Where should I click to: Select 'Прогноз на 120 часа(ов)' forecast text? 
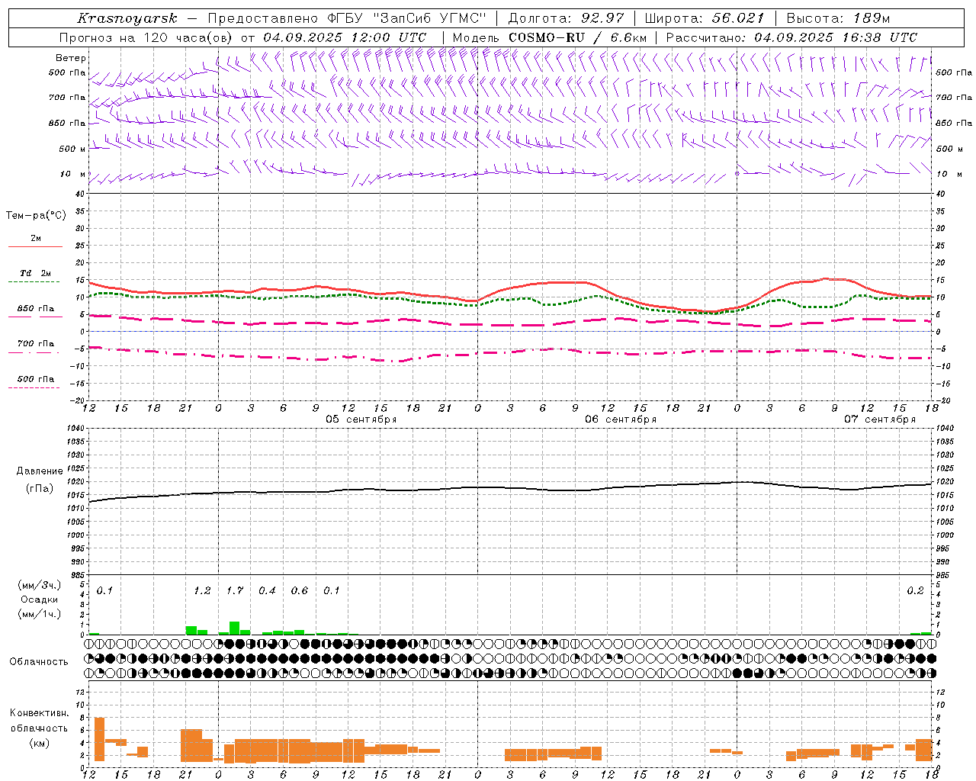[146, 37]
